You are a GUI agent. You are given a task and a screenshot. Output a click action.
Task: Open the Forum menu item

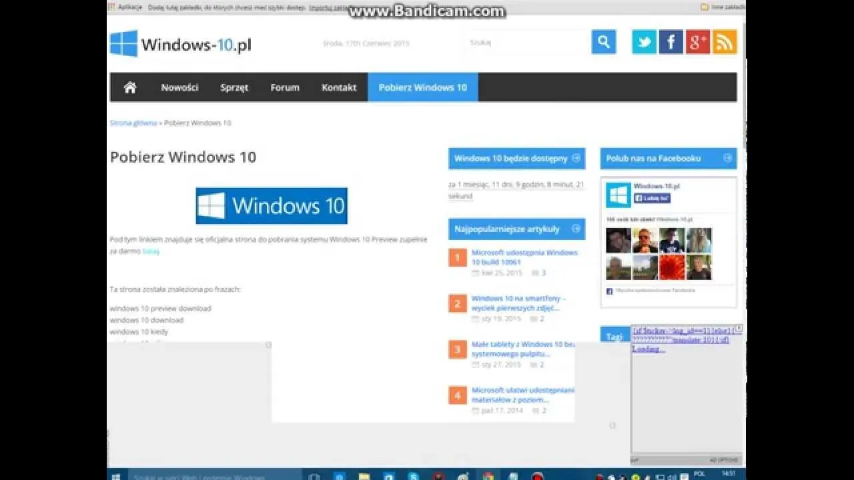pyautogui.click(x=285, y=87)
